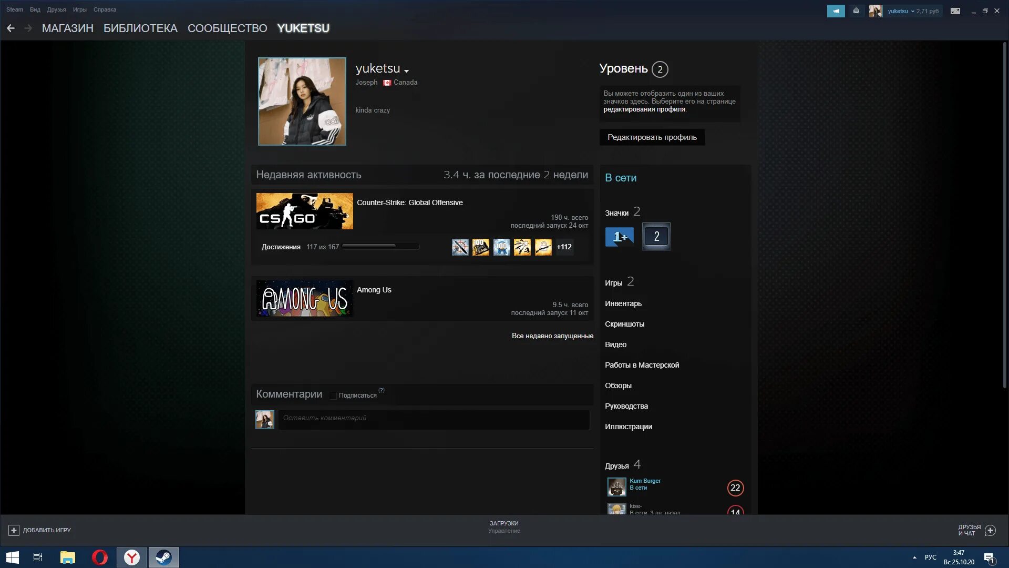Click the plus icon beside Друзья и чат
1009x568 pixels.
[990, 530]
